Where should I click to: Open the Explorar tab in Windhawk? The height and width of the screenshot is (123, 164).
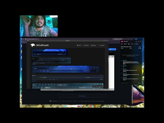coord(86,45)
